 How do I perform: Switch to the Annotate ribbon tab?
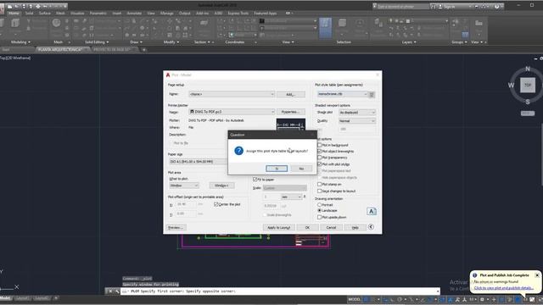click(134, 14)
